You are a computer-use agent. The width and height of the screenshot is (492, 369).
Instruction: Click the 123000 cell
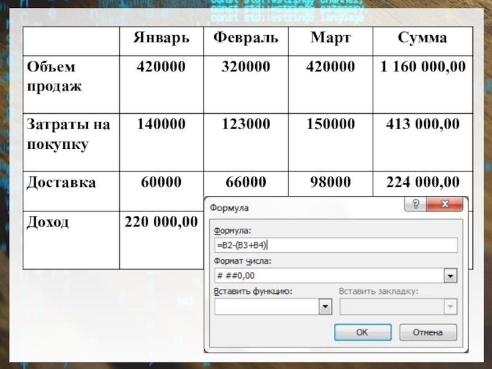(246, 143)
